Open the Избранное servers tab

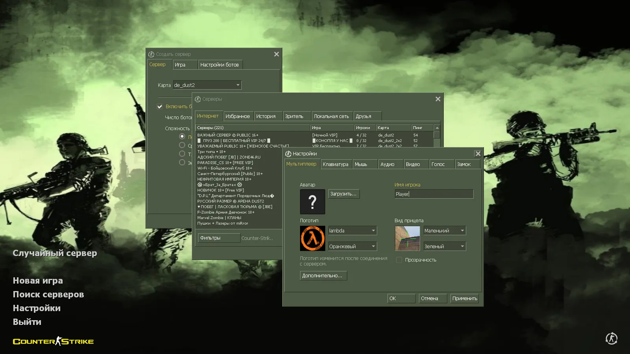[237, 116]
